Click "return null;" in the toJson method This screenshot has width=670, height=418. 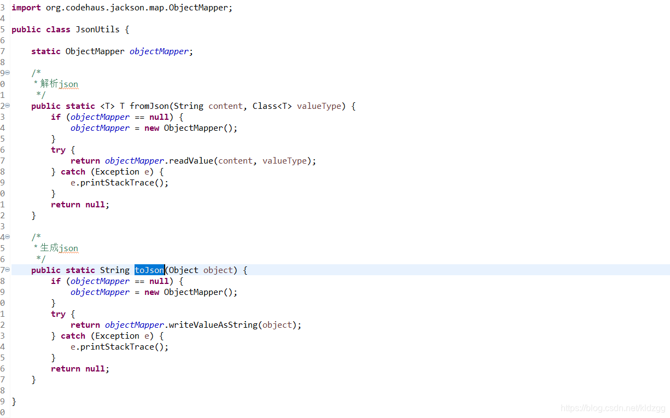[x=80, y=369]
